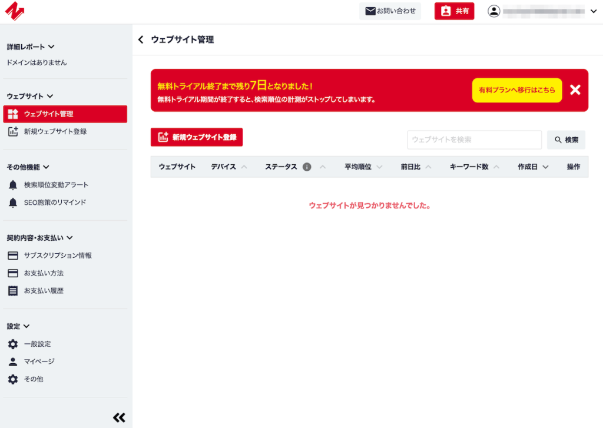The image size is (603, 428).
Task: Click the red logo in the top-left corner
Action: pos(14,12)
